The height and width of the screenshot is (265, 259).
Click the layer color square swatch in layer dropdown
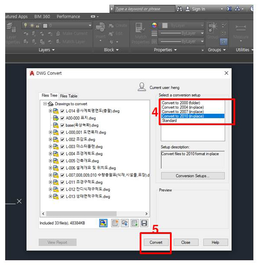45,26
